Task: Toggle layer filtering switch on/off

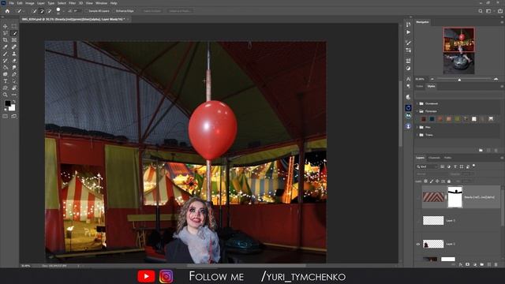Action: point(474,166)
